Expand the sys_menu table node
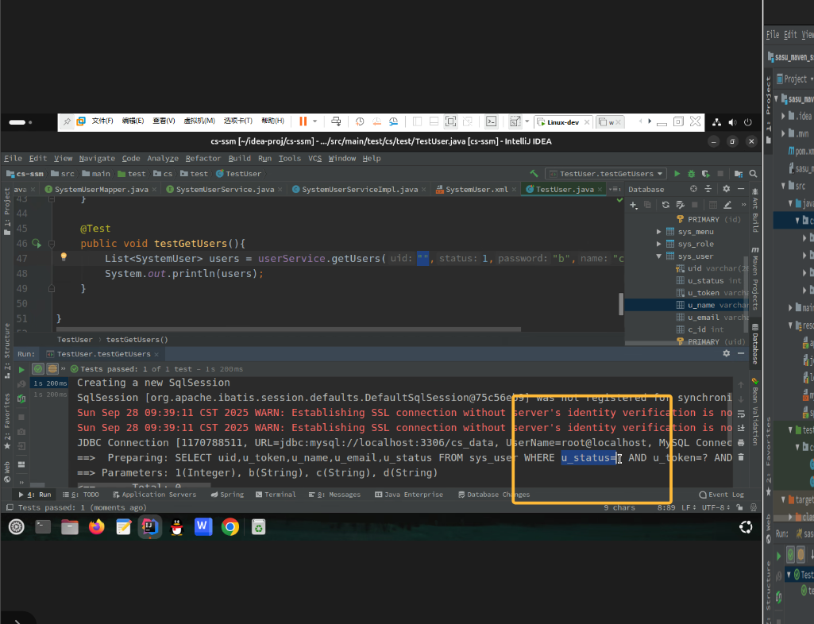Viewport: 814px width, 624px height. pos(658,232)
